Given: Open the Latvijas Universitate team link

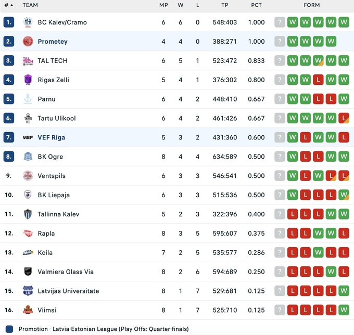Looking at the screenshot, I should 68,291.
